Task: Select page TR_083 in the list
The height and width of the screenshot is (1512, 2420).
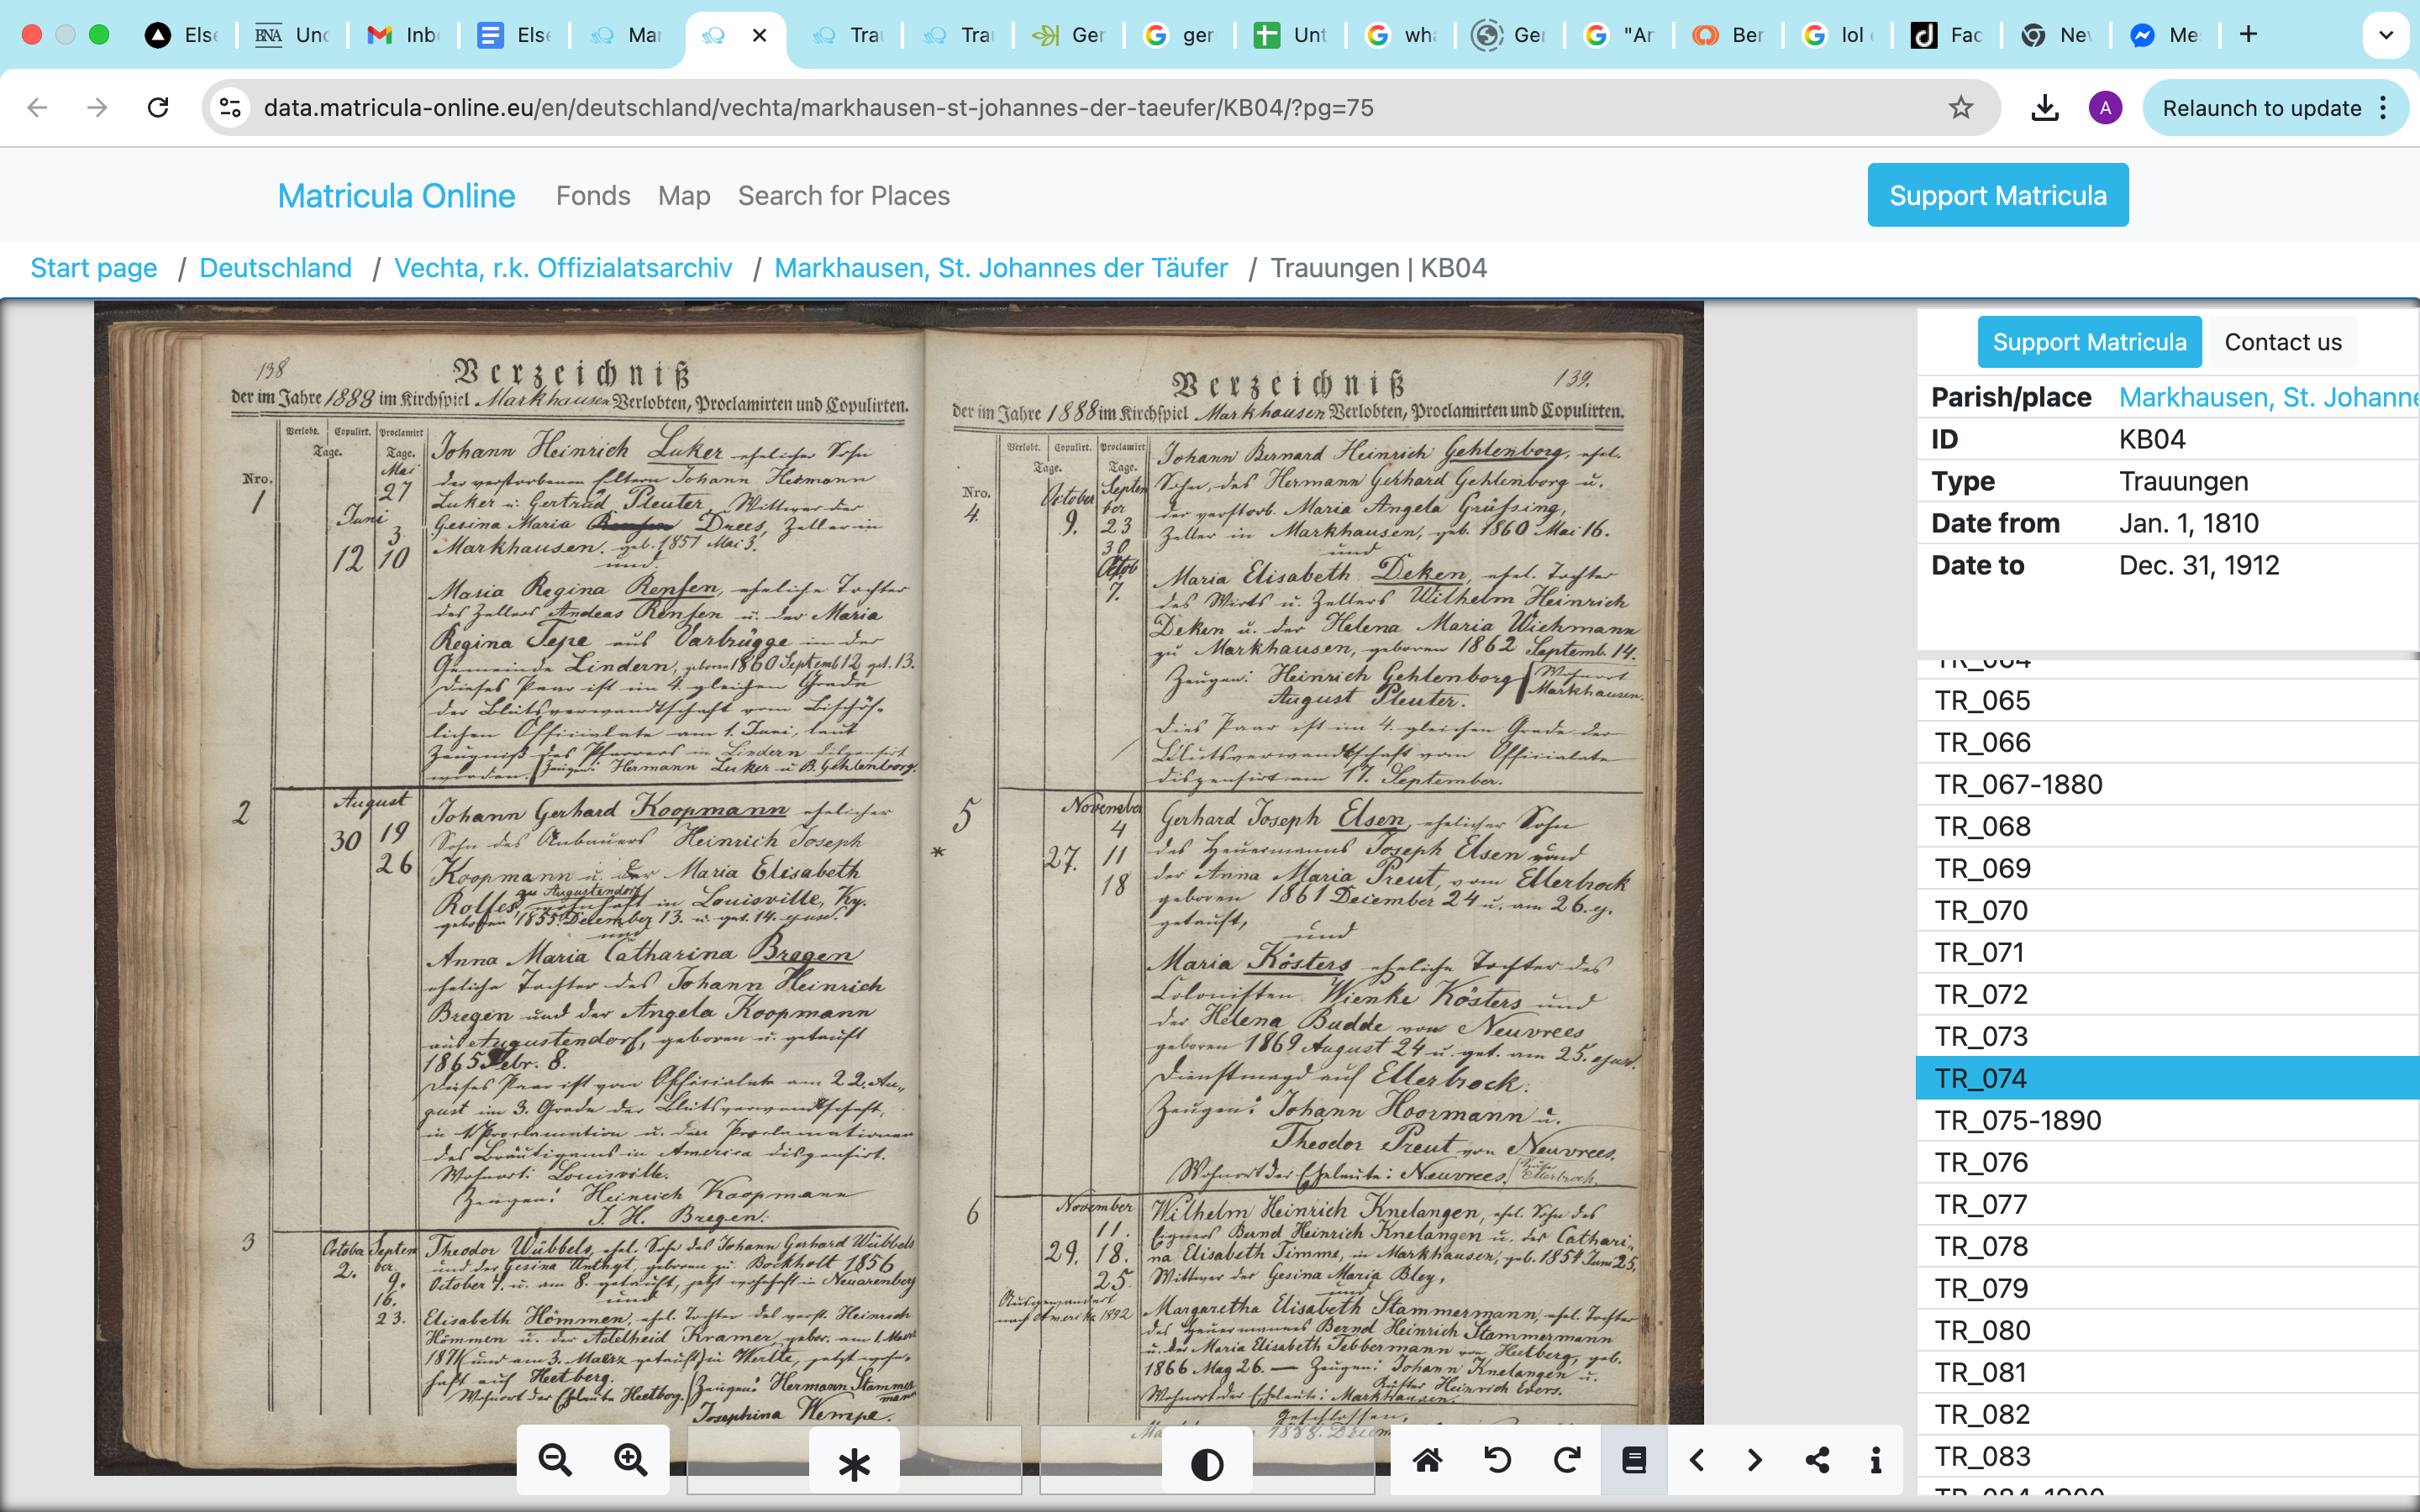Action: [x=2168, y=1456]
